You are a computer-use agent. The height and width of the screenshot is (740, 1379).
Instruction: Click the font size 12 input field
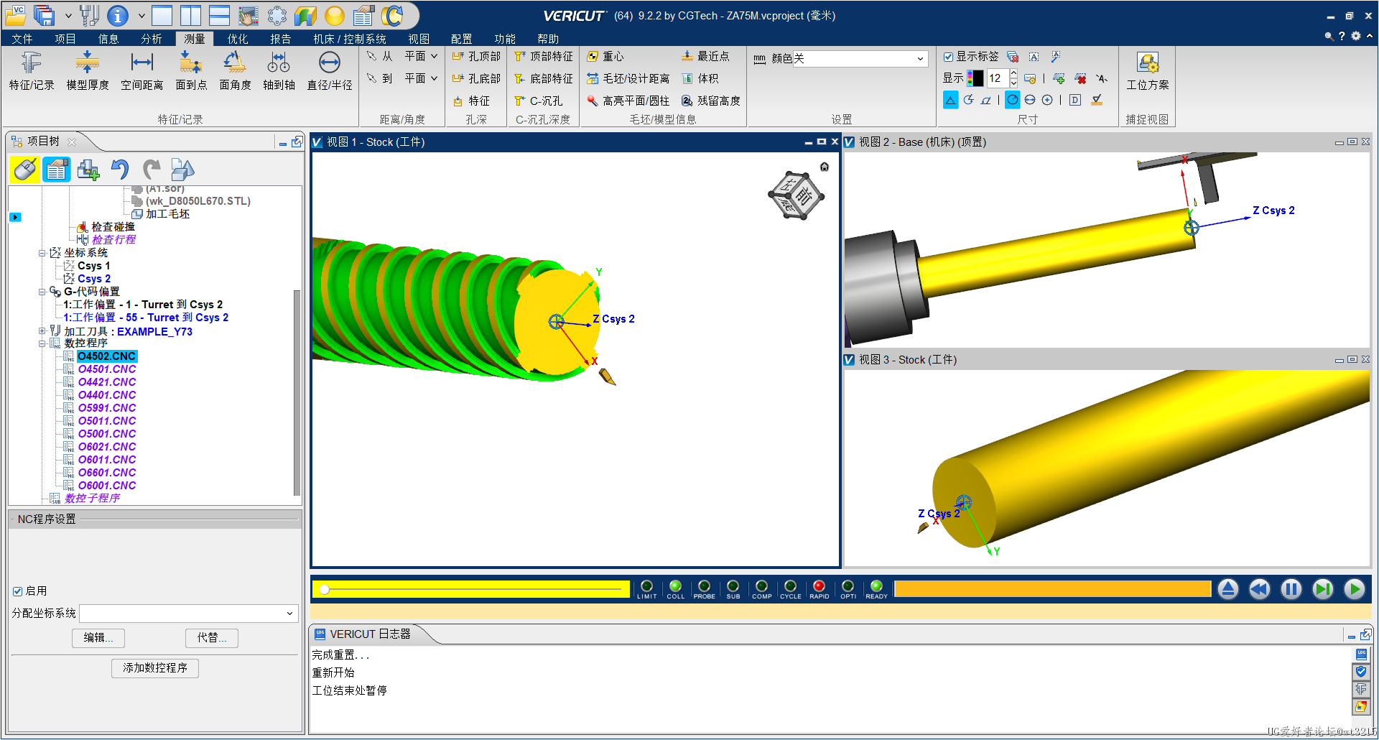pos(997,78)
